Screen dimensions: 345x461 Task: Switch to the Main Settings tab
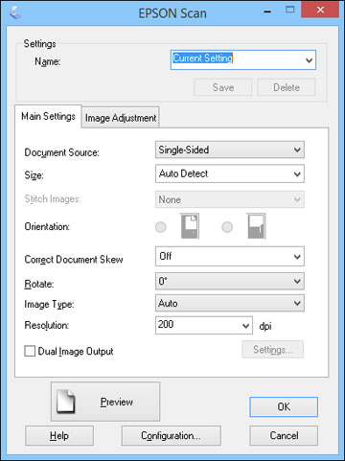point(48,116)
